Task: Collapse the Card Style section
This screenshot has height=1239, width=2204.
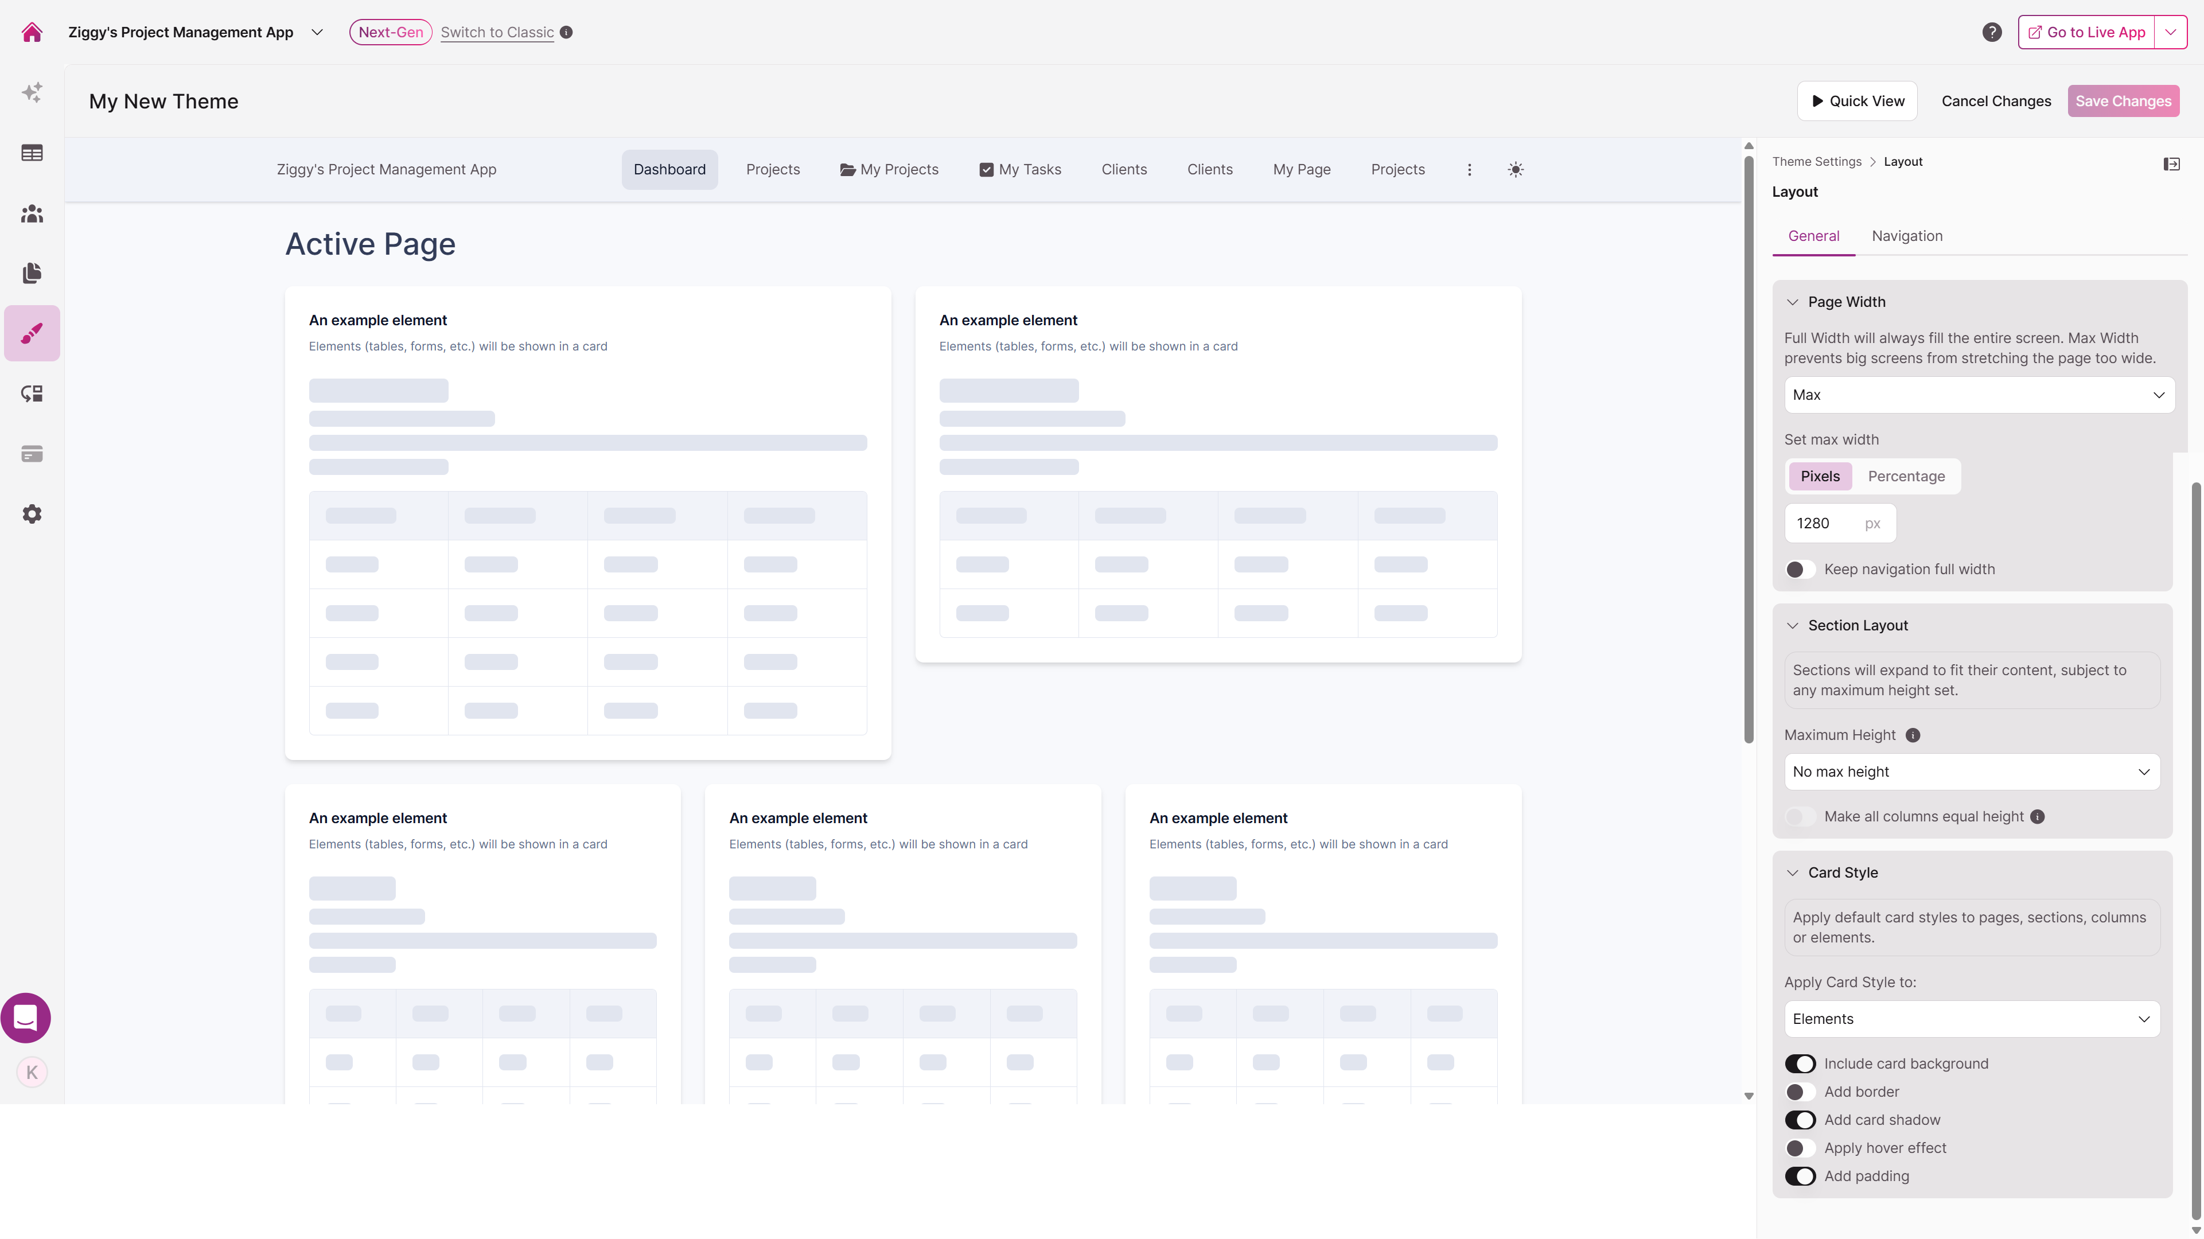Action: [1793, 873]
